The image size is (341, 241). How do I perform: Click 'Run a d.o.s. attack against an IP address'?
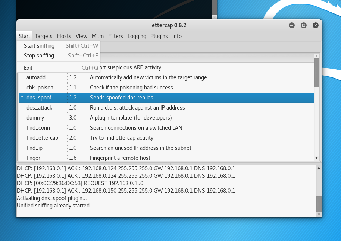click(137, 108)
